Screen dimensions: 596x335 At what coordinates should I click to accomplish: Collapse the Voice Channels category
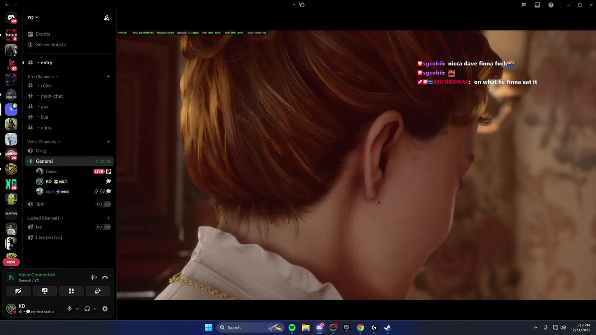(44, 142)
